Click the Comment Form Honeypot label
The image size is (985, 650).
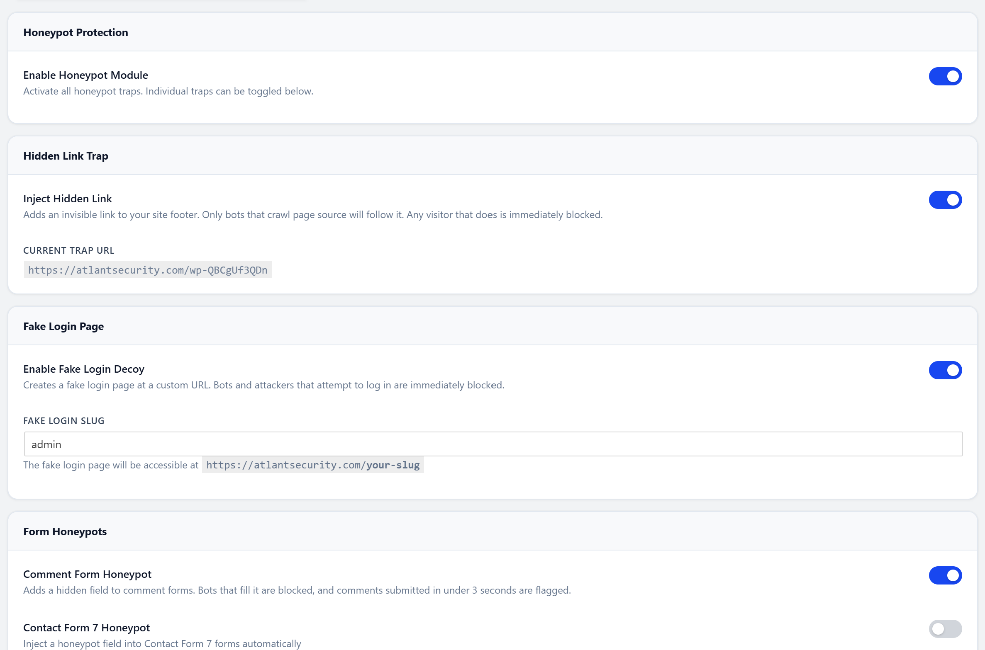click(x=87, y=574)
